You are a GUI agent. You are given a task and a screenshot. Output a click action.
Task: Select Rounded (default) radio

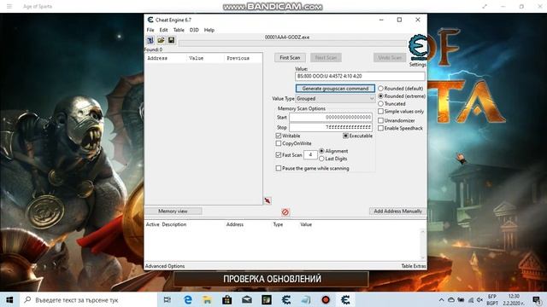(x=381, y=89)
